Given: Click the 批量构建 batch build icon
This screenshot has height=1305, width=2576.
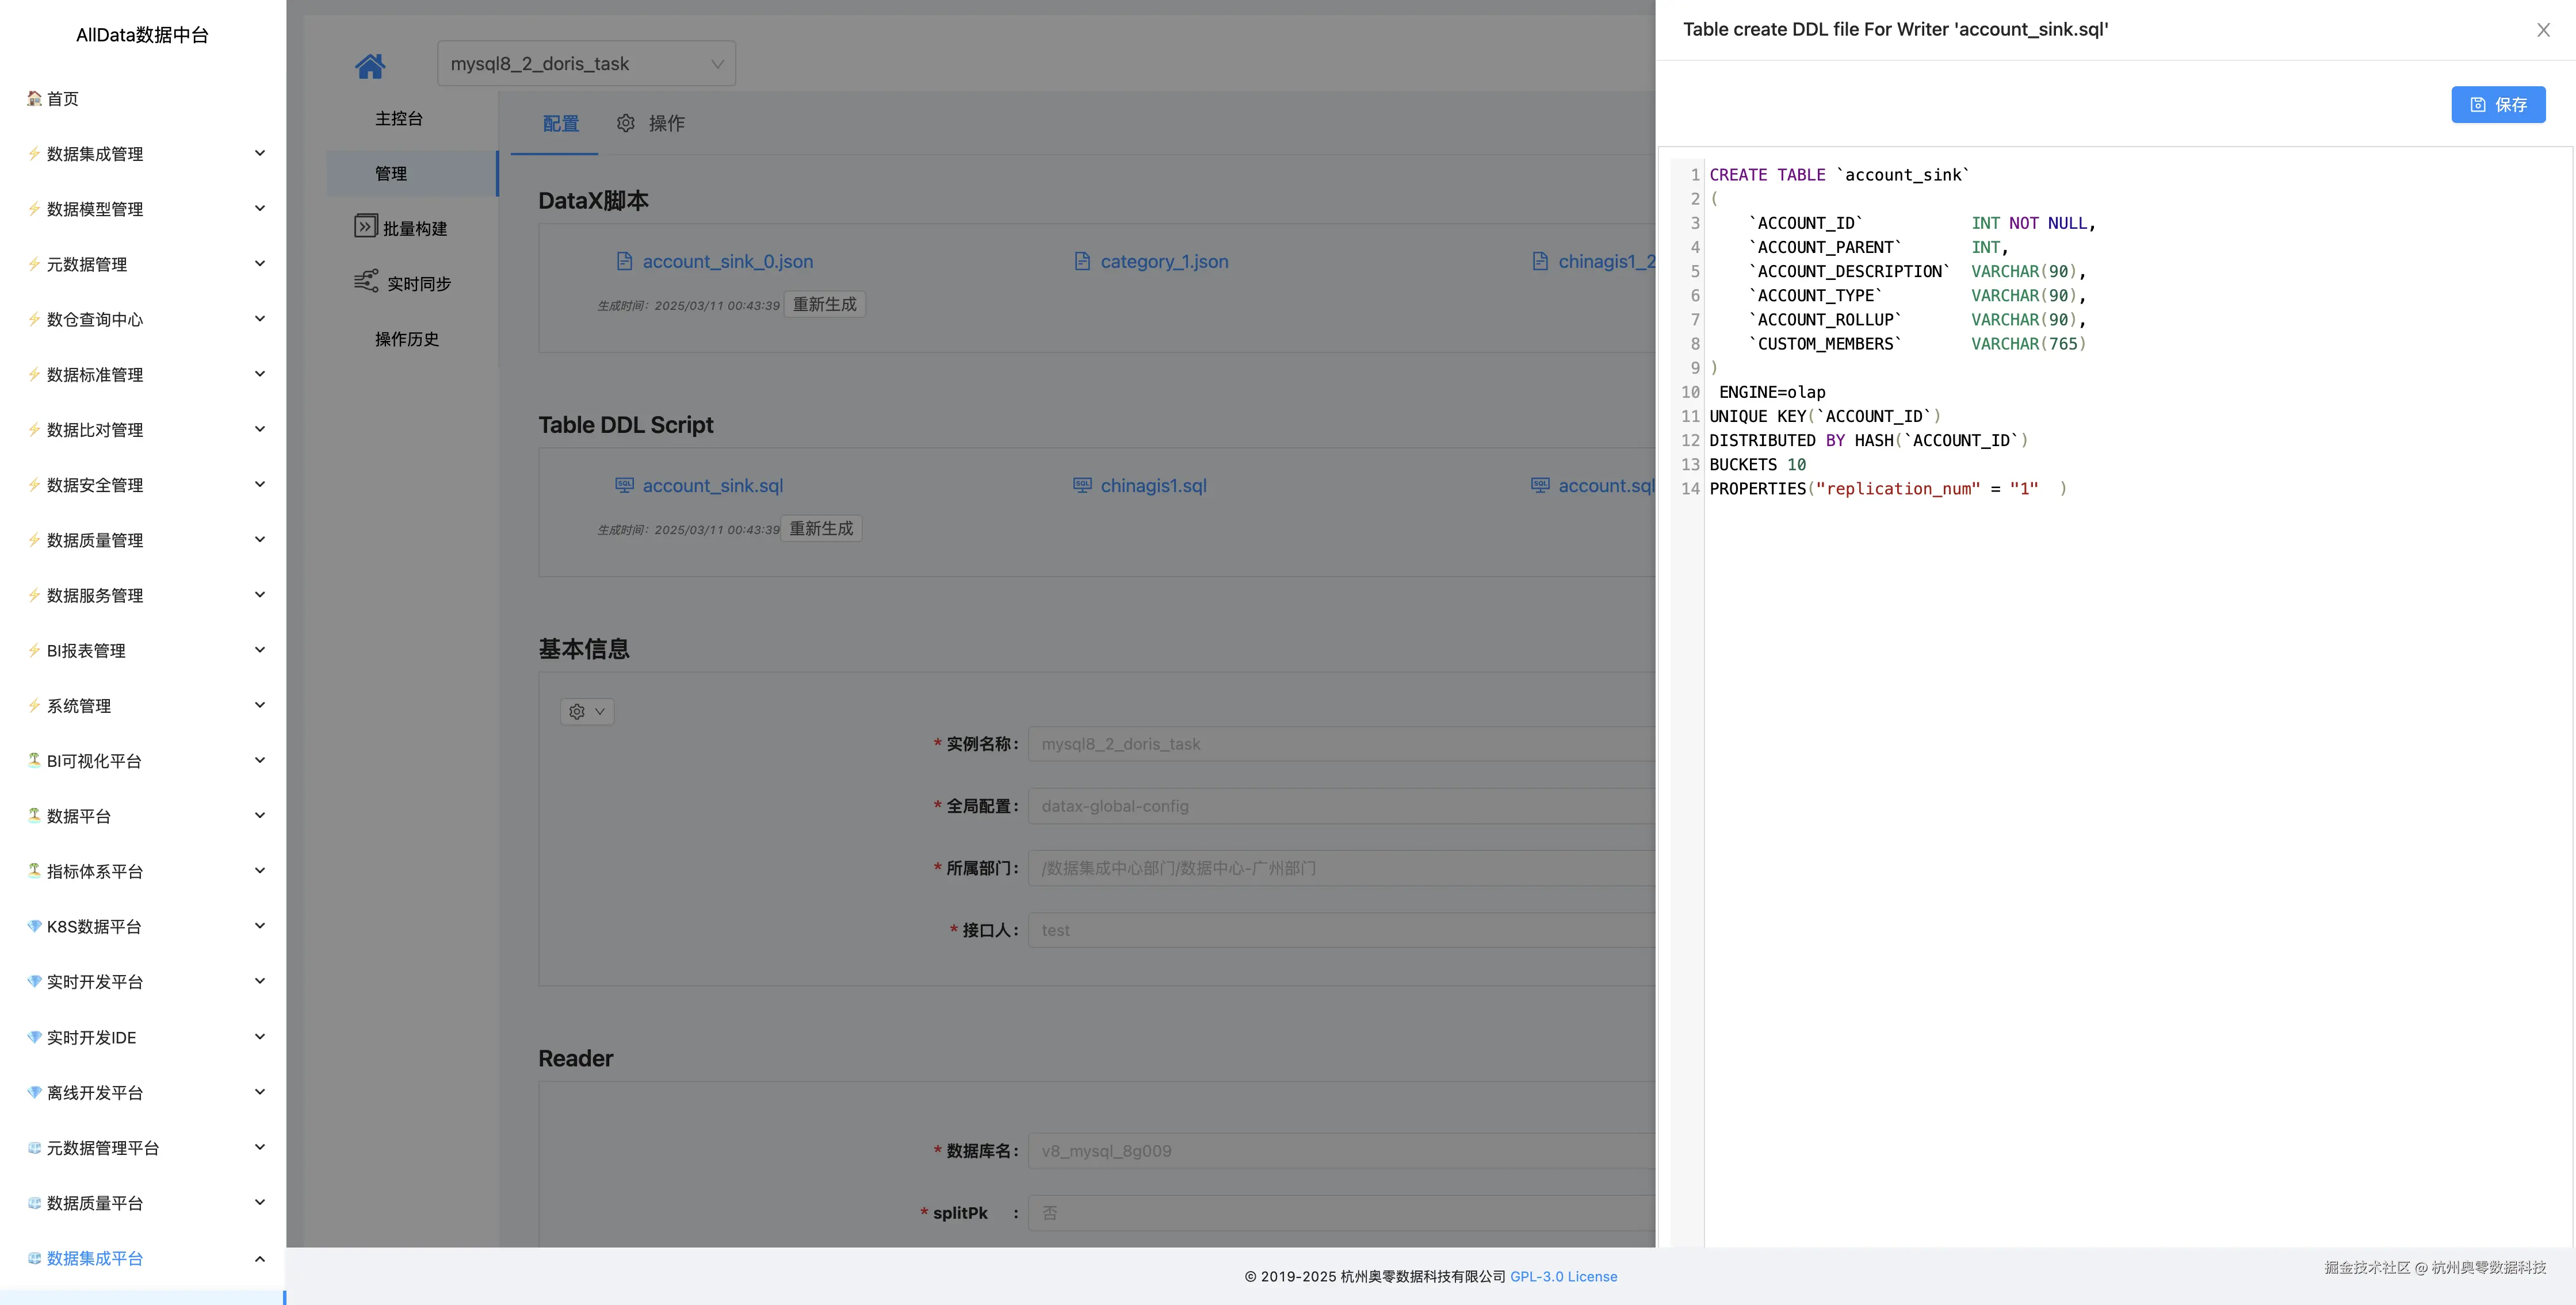Looking at the screenshot, I should point(365,227).
